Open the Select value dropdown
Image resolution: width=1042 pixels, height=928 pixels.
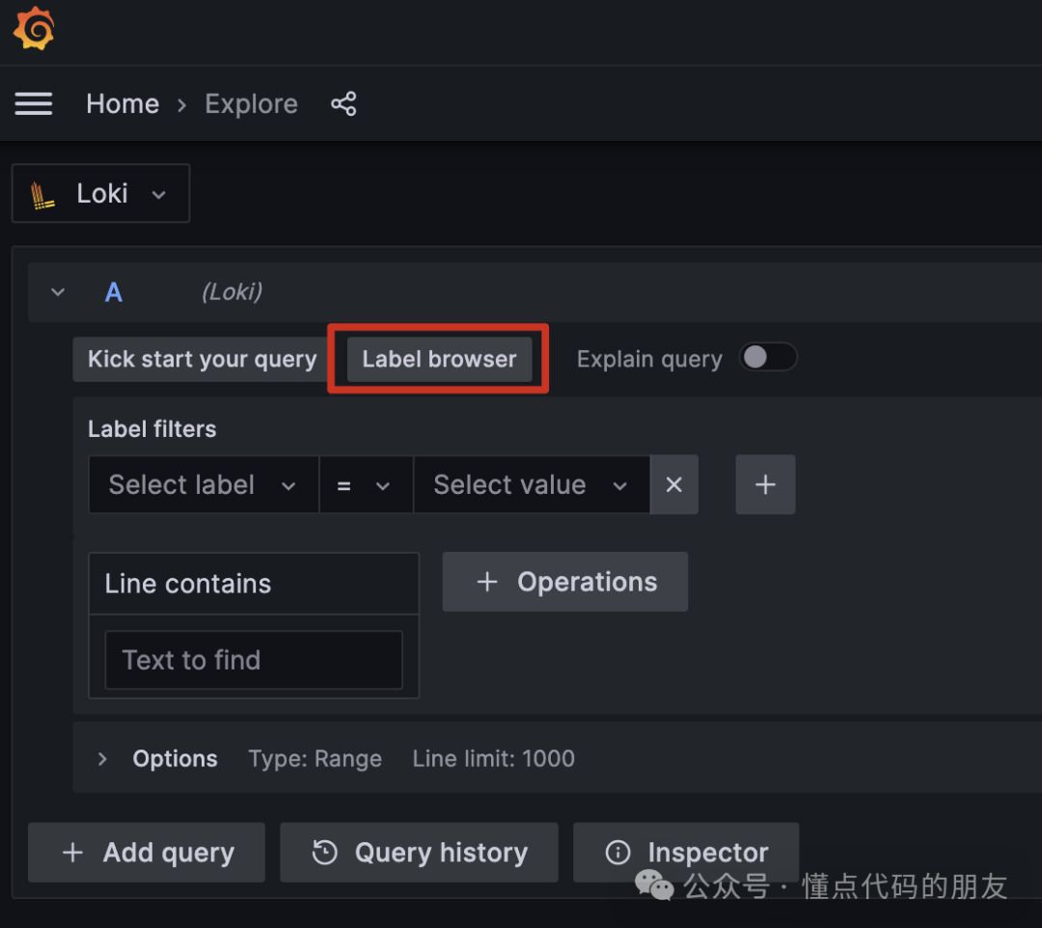[x=532, y=485]
